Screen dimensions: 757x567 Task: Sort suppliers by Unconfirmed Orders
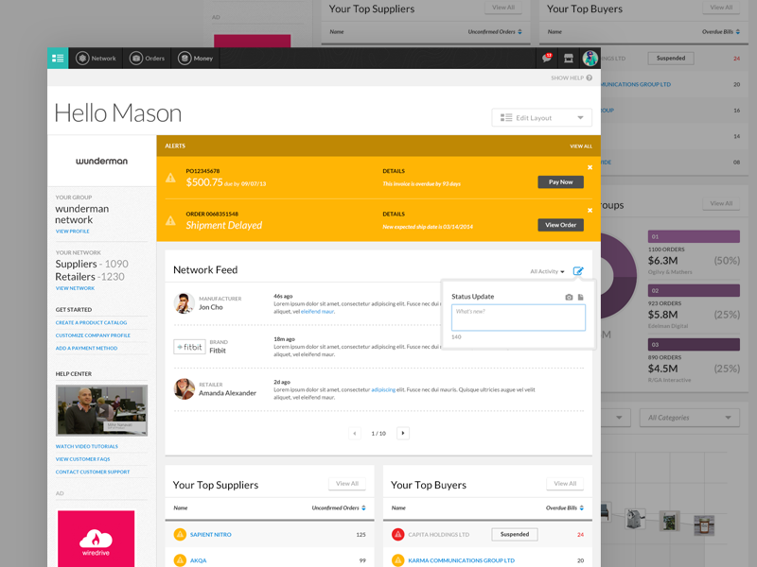339,508
